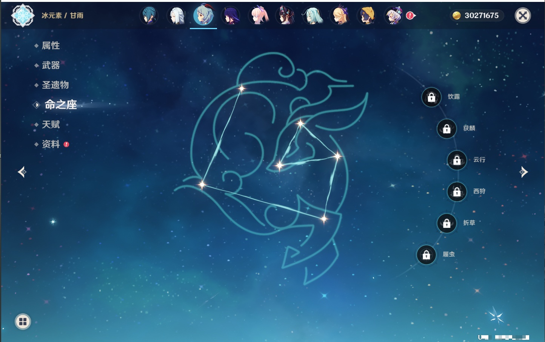
Task: Click the Cryo element emblem icon
Action: (x=23, y=15)
